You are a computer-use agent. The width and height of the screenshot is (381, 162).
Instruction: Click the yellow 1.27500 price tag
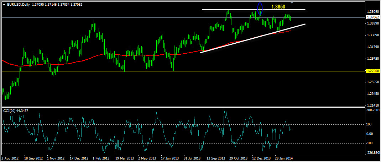(x=372, y=71)
